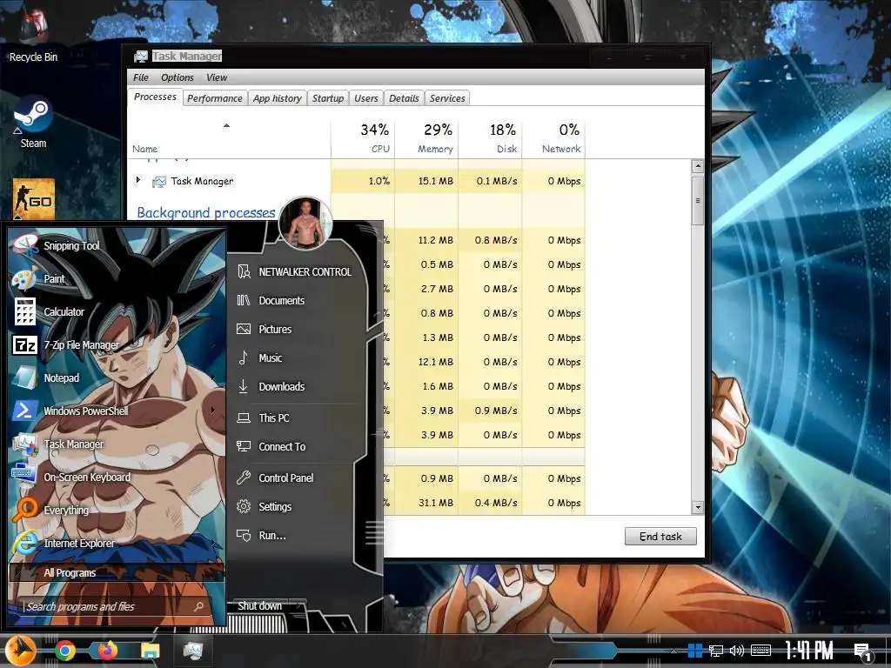Switch to Users tab
The image size is (891, 668).
pos(366,98)
